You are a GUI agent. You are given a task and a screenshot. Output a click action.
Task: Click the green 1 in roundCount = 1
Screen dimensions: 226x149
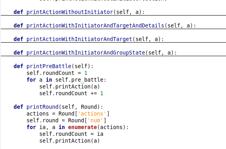(86, 73)
